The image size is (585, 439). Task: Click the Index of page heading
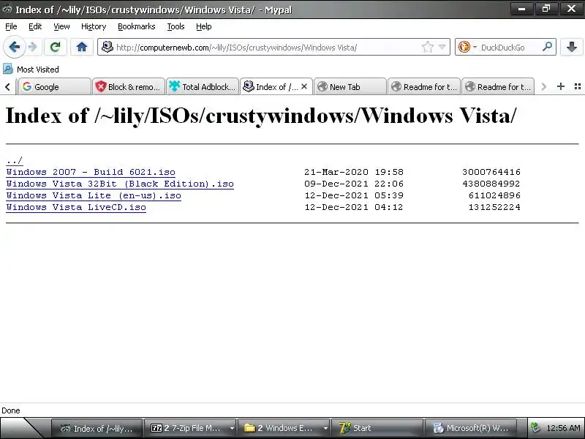click(261, 116)
